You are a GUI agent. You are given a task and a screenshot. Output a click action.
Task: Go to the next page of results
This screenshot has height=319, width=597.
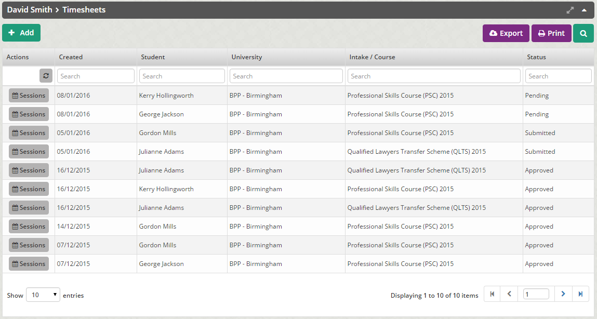pos(563,294)
